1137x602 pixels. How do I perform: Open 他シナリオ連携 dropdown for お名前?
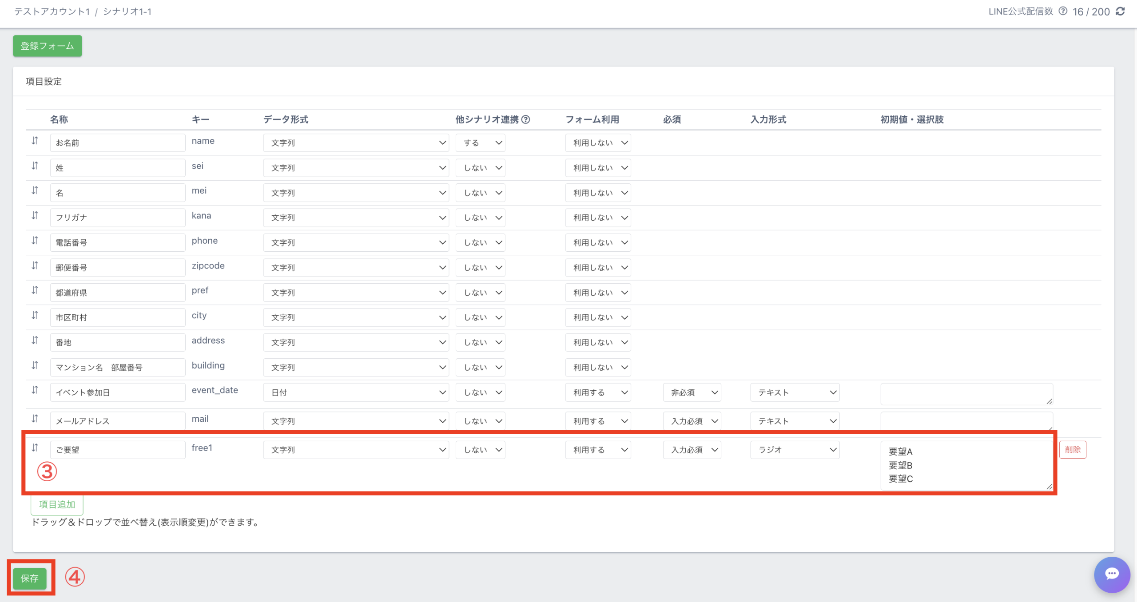coord(481,143)
